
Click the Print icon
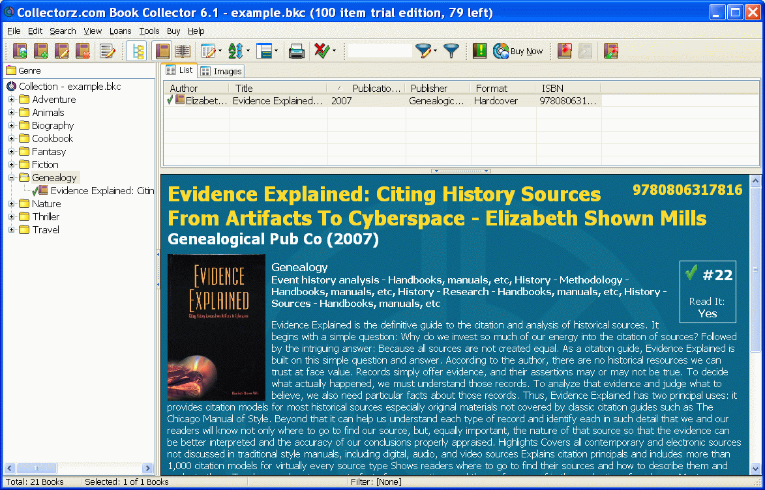297,51
